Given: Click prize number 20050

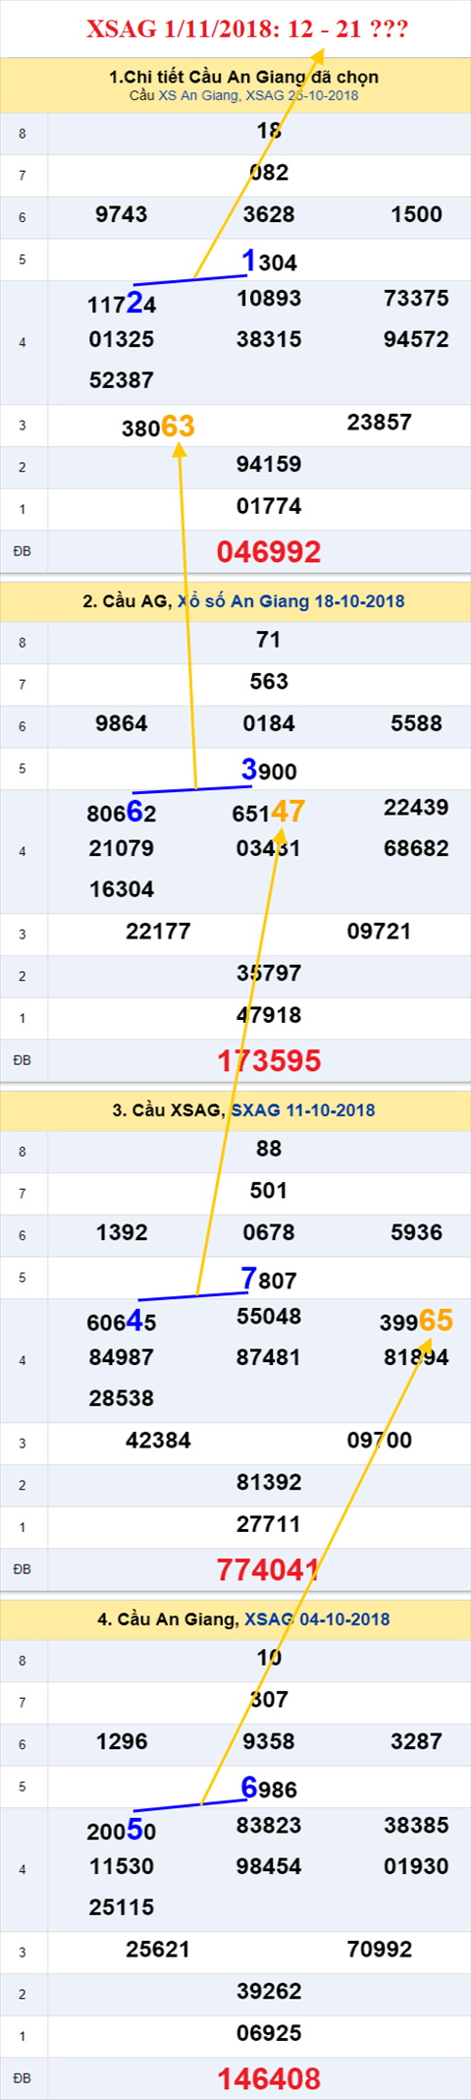Looking at the screenshot, I should click(122, 1831).
